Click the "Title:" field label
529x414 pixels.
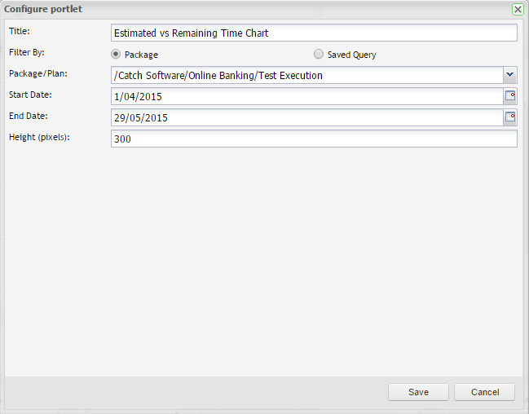18,31
